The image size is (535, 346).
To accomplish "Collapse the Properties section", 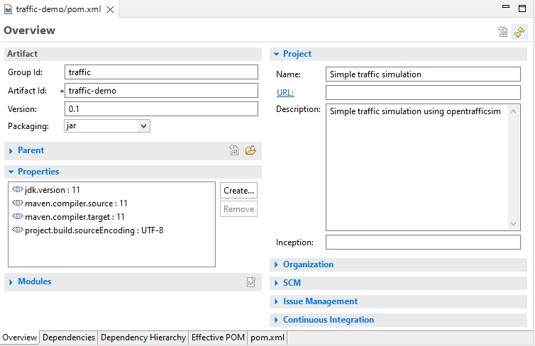I will [x=11, y=172].
